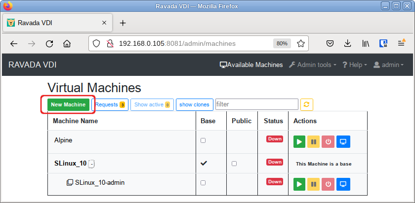Toggle the Show active filter button
The image size is (415, 203).
tap(152, 104)
